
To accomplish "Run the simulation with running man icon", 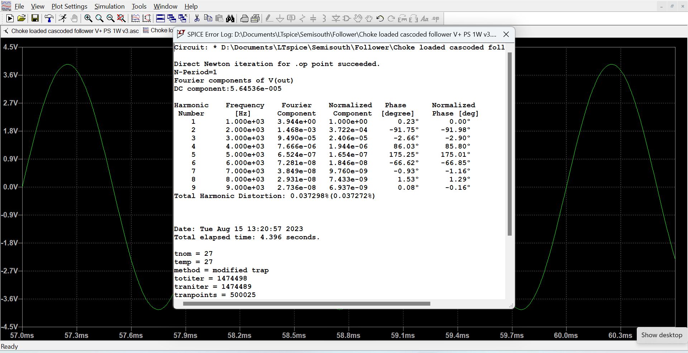I will pyautogui.click(x=63, y=19).
